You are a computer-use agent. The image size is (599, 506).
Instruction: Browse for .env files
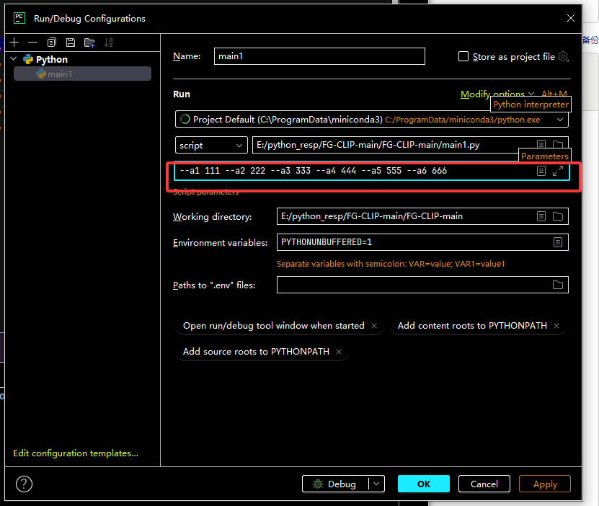[x=558, y=285]
